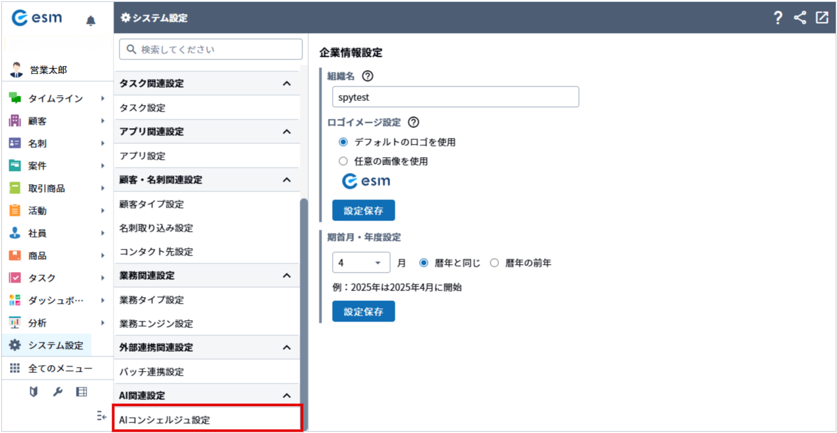Select デフォルトのロゴを使用 radio button
Screen dimensions: 837x433
pos(343,142)
